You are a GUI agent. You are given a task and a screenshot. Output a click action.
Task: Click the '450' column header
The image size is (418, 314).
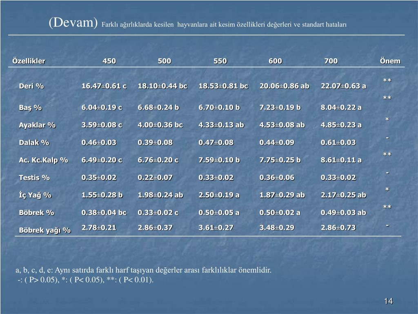pos(109,61)
